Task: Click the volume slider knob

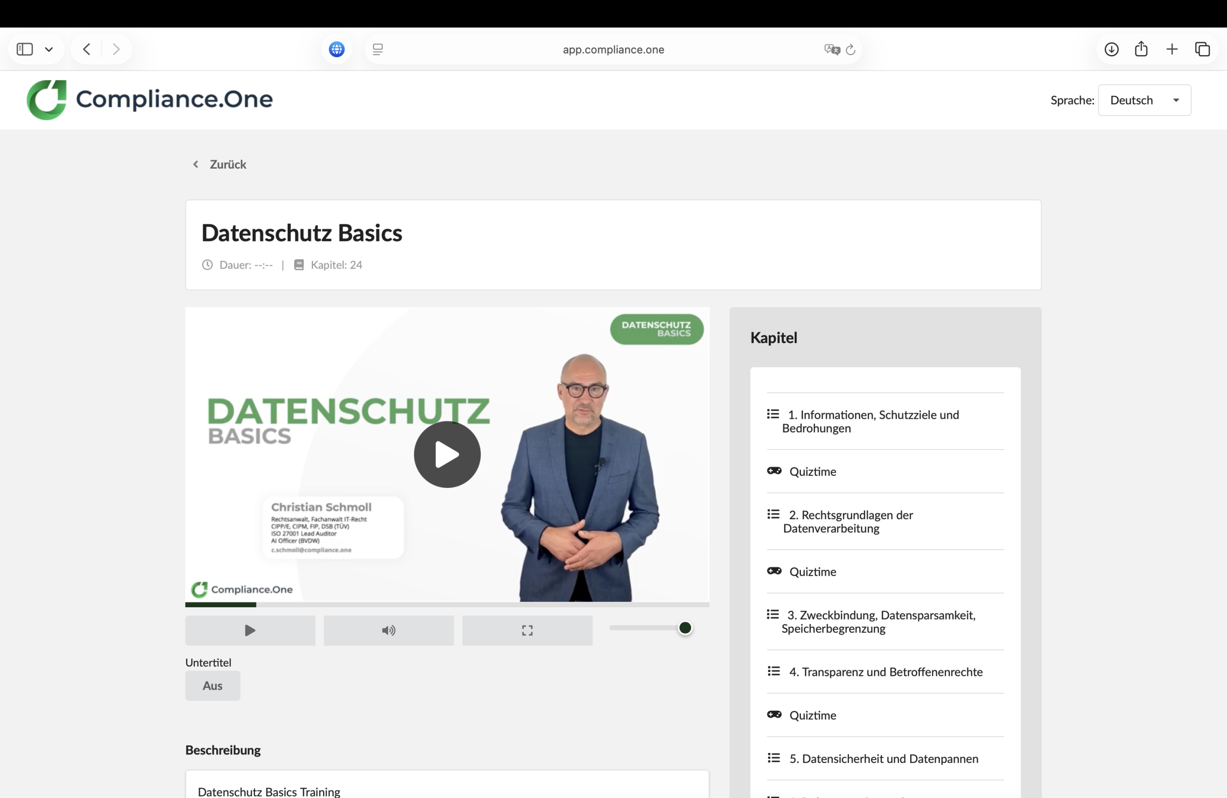Action: [684, 627]
